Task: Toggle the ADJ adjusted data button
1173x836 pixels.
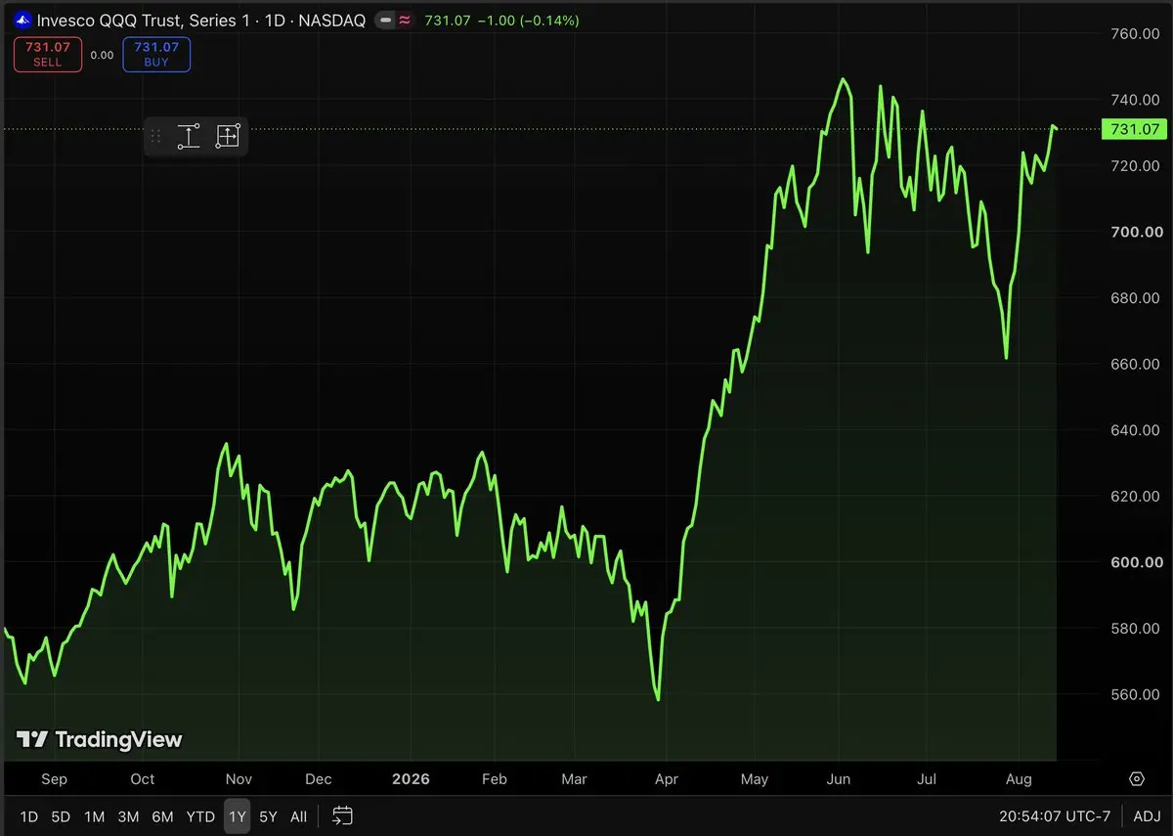Action: click(x=1148, y=816)
